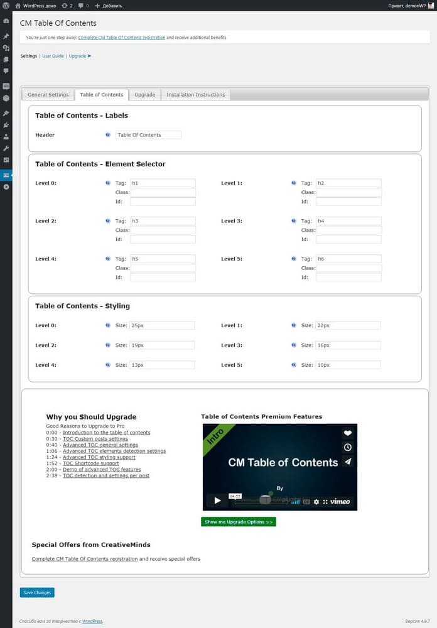Click help icon for Level 3 element selector
This screenshot has width=437, height=628.
[x=294, y=221]
